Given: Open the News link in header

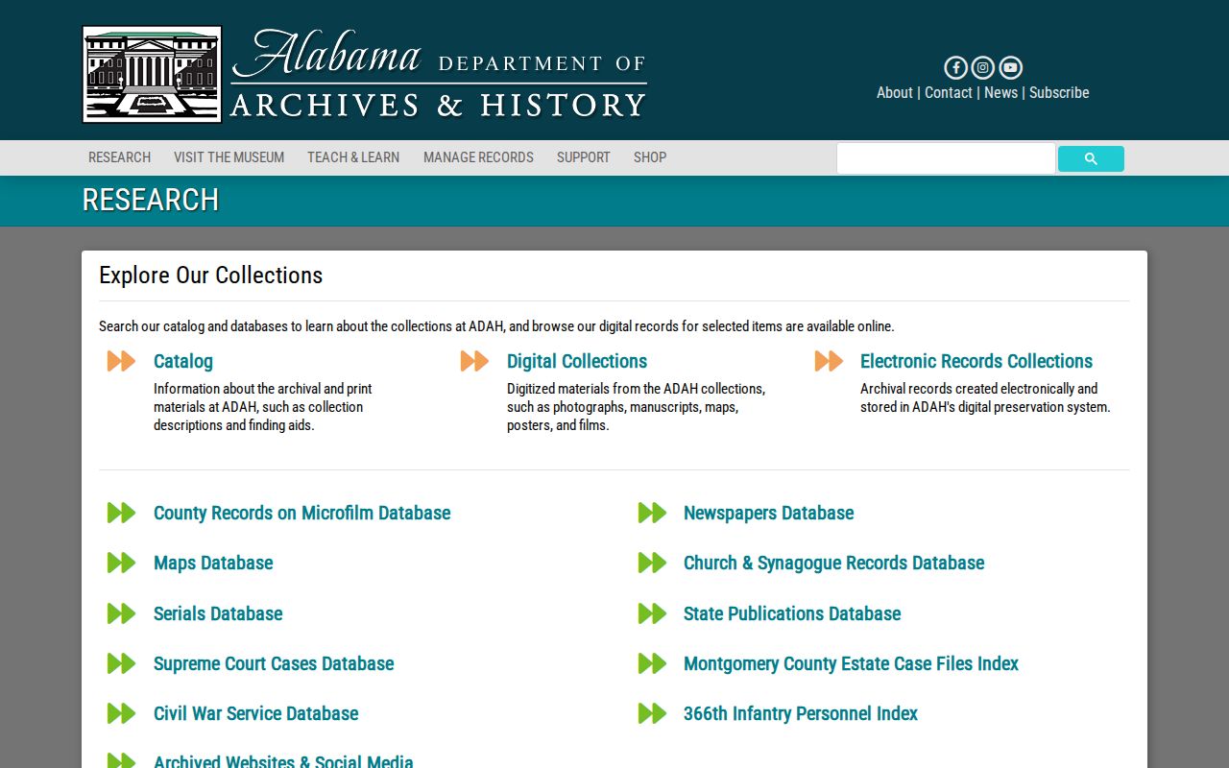Looking at the screenshot, I should tap(1000, 92).
